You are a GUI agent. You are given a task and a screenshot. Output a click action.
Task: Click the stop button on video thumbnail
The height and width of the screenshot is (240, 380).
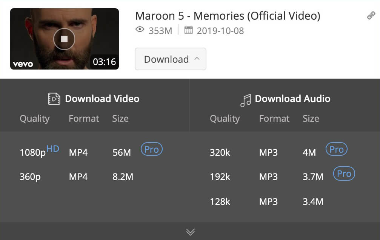point(64,39)
